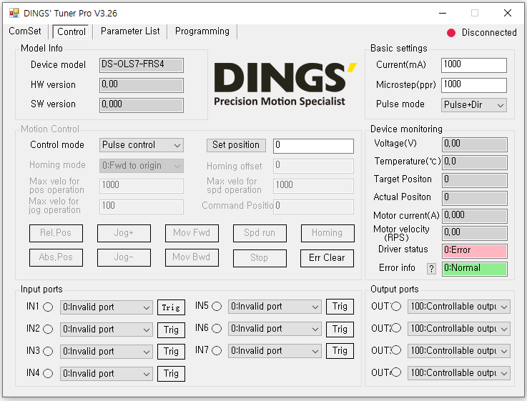Click the Voltage(V) monitoring field

coord(475,144)
